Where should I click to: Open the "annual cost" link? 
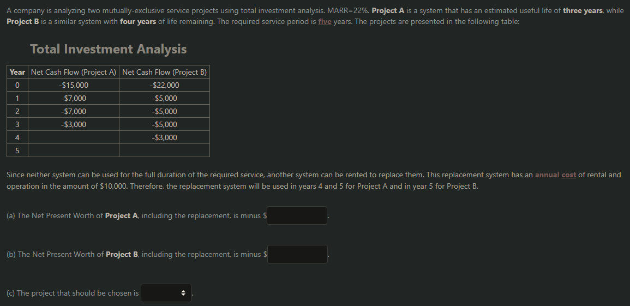[x=556, y=175]
